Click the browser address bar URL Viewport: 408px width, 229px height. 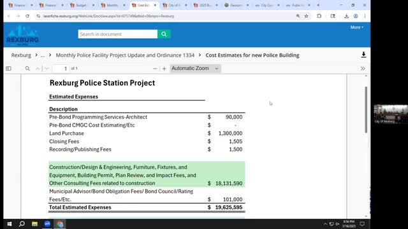108,16
